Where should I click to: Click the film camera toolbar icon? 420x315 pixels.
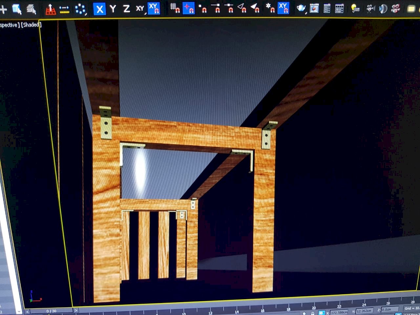[x=370, y=8]
